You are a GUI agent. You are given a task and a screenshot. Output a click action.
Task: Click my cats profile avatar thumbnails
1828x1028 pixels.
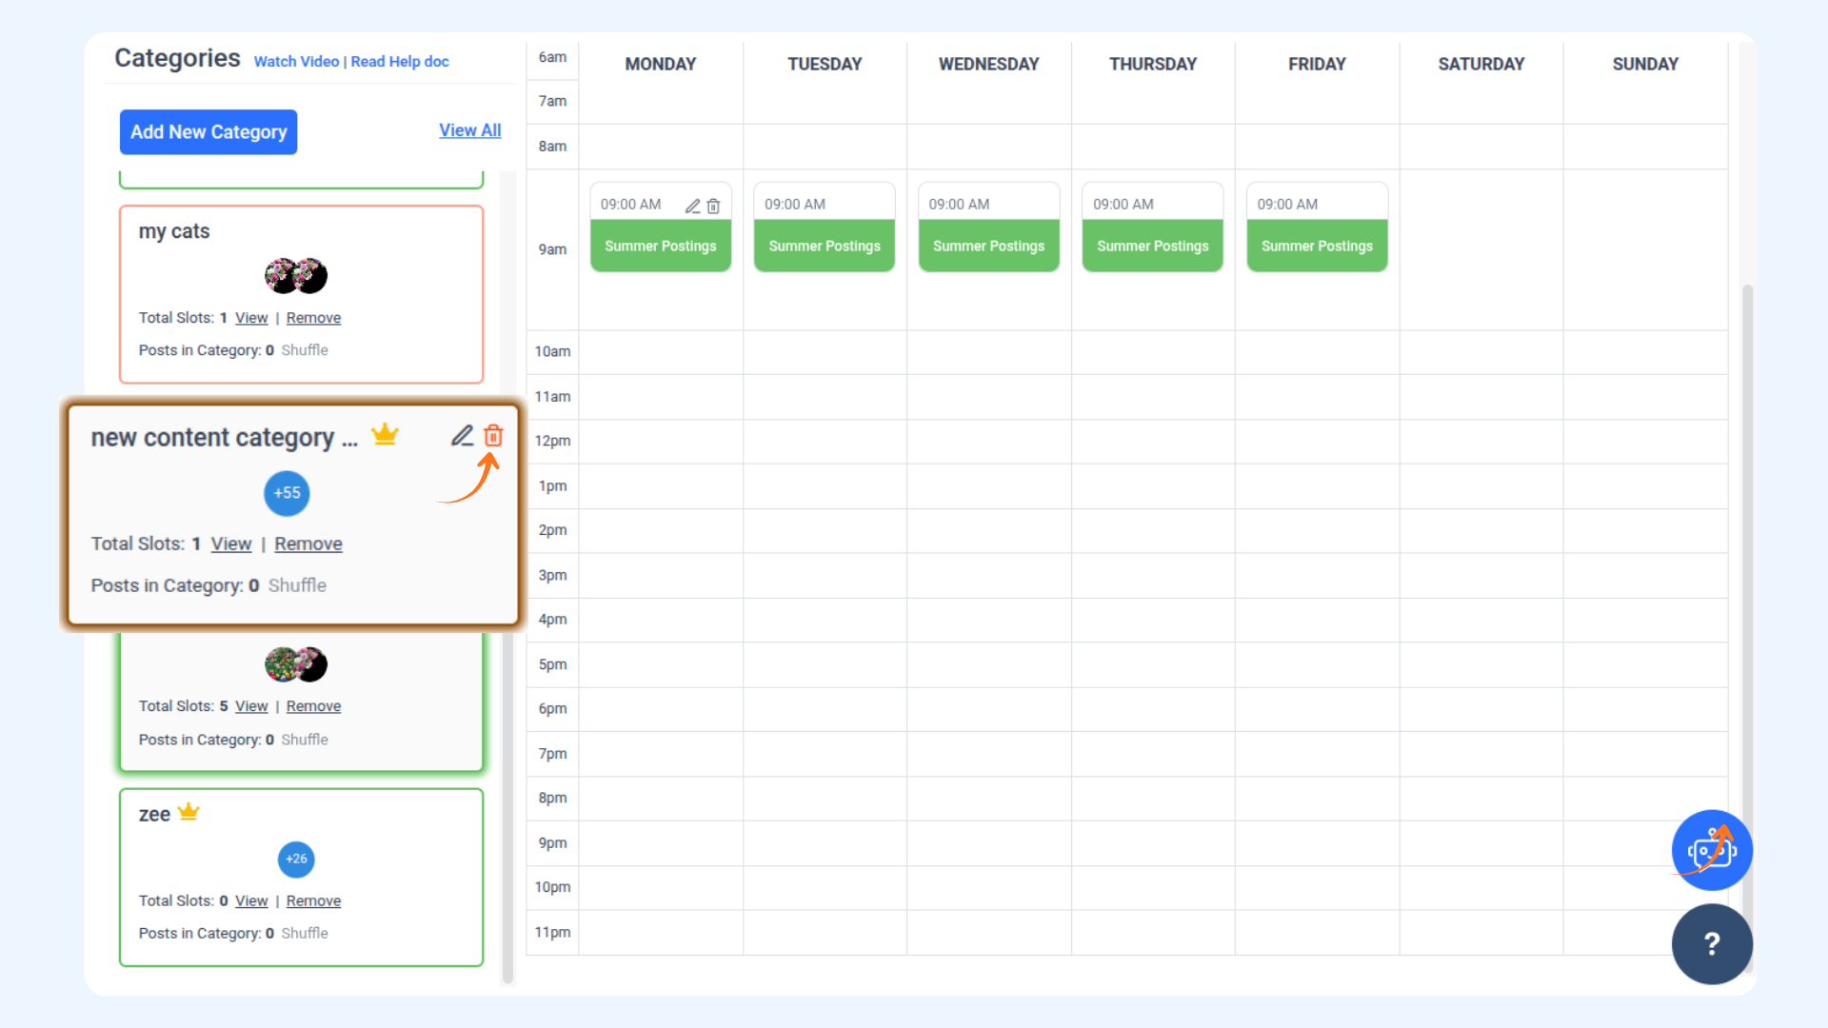(x=296, y=276)
